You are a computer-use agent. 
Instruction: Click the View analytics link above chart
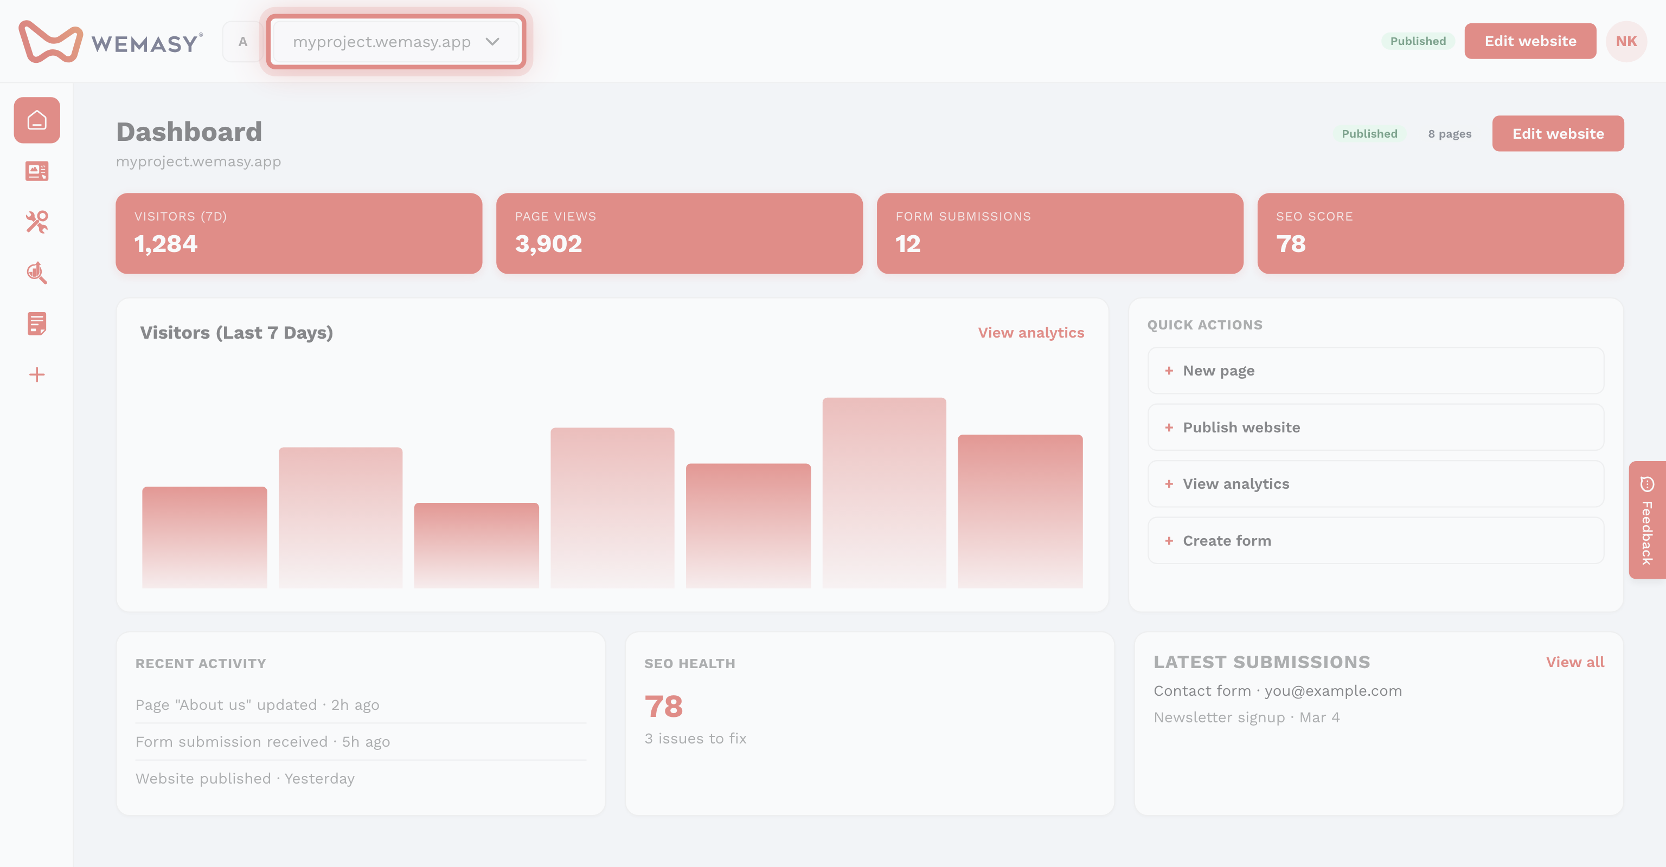coord(1031,333)
